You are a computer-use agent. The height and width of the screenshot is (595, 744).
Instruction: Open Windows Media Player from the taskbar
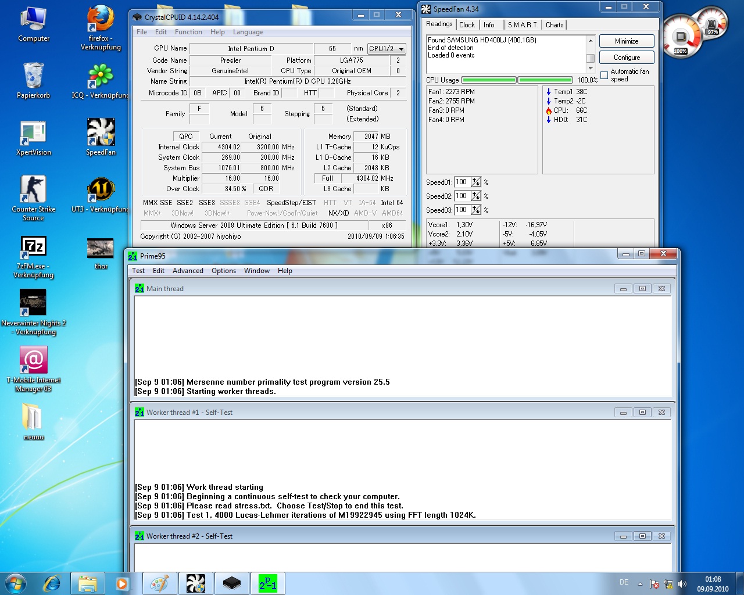(122, 583)
